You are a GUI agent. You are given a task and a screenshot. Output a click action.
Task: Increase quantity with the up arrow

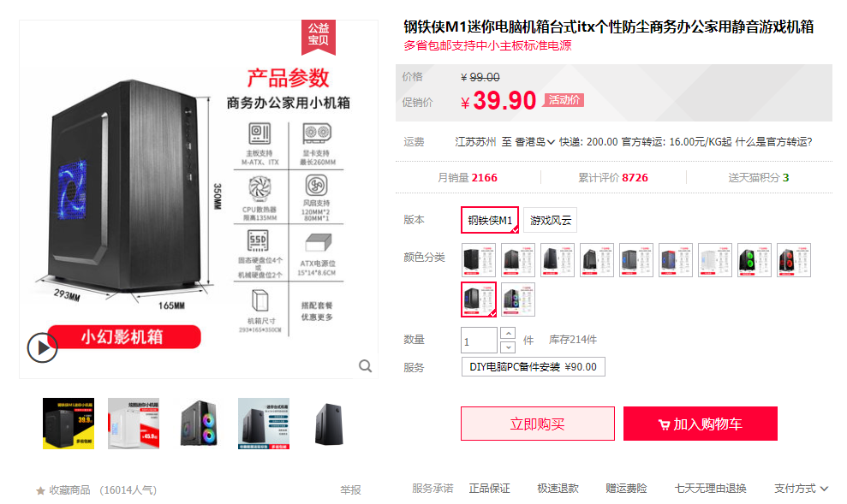[x=509, y=333]
